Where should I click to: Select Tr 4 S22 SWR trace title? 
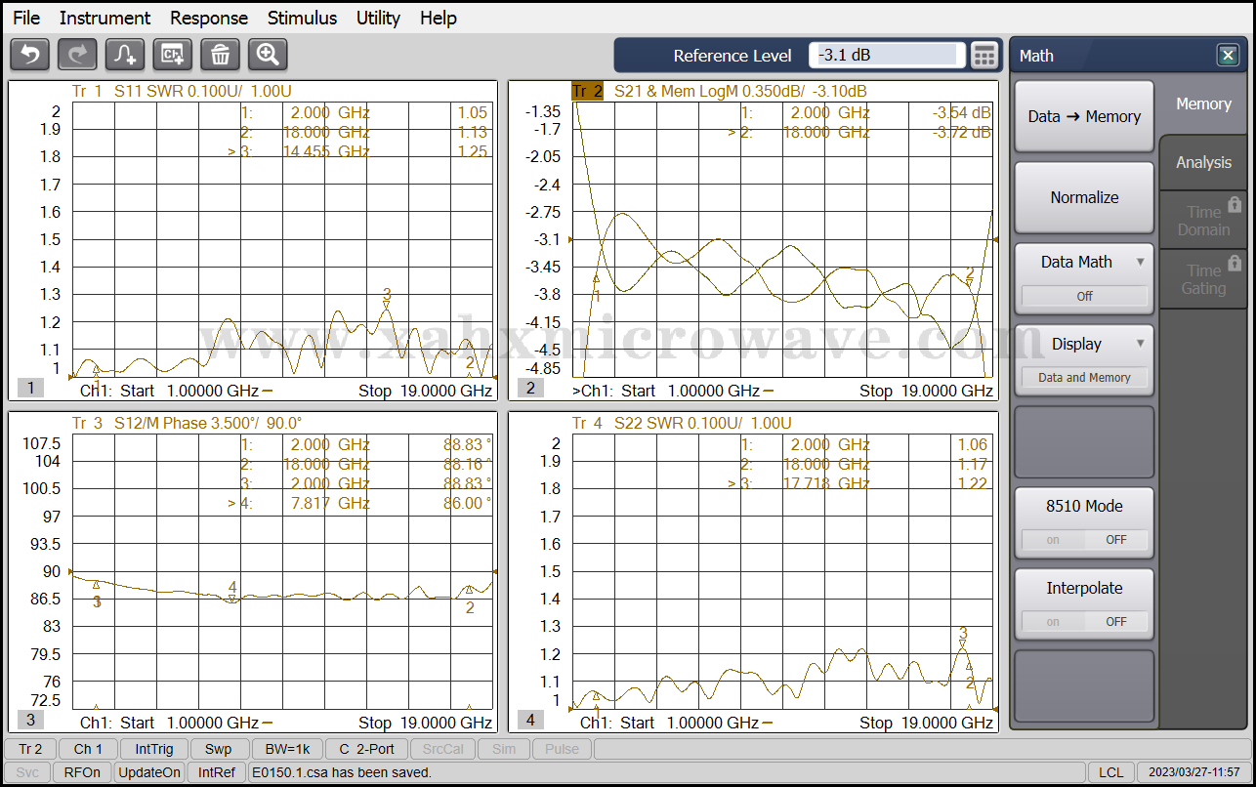tap(682, 423)
